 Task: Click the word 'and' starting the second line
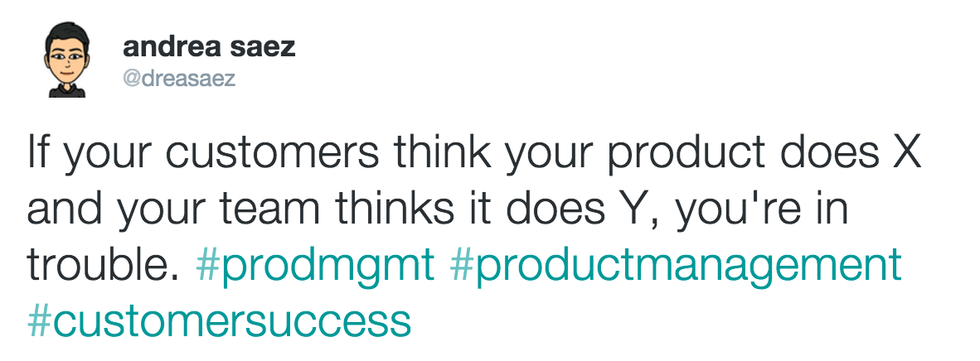(x=65, y=209)
